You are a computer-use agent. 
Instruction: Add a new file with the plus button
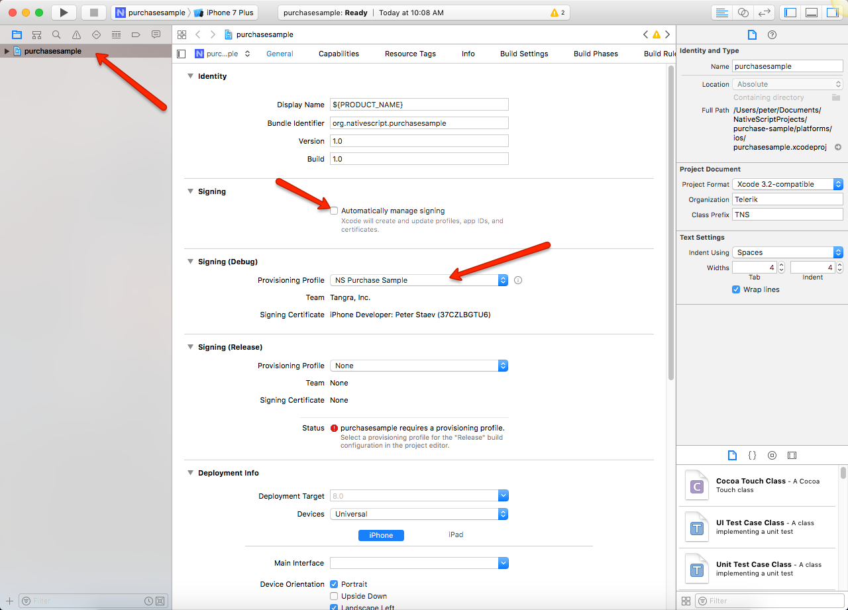click(x=9, y=601)
